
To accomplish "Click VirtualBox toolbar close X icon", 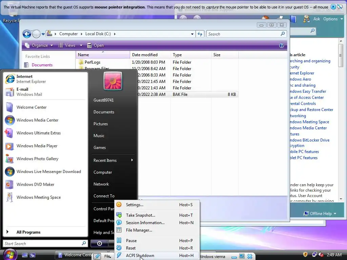I will click(x=250, y=256).
